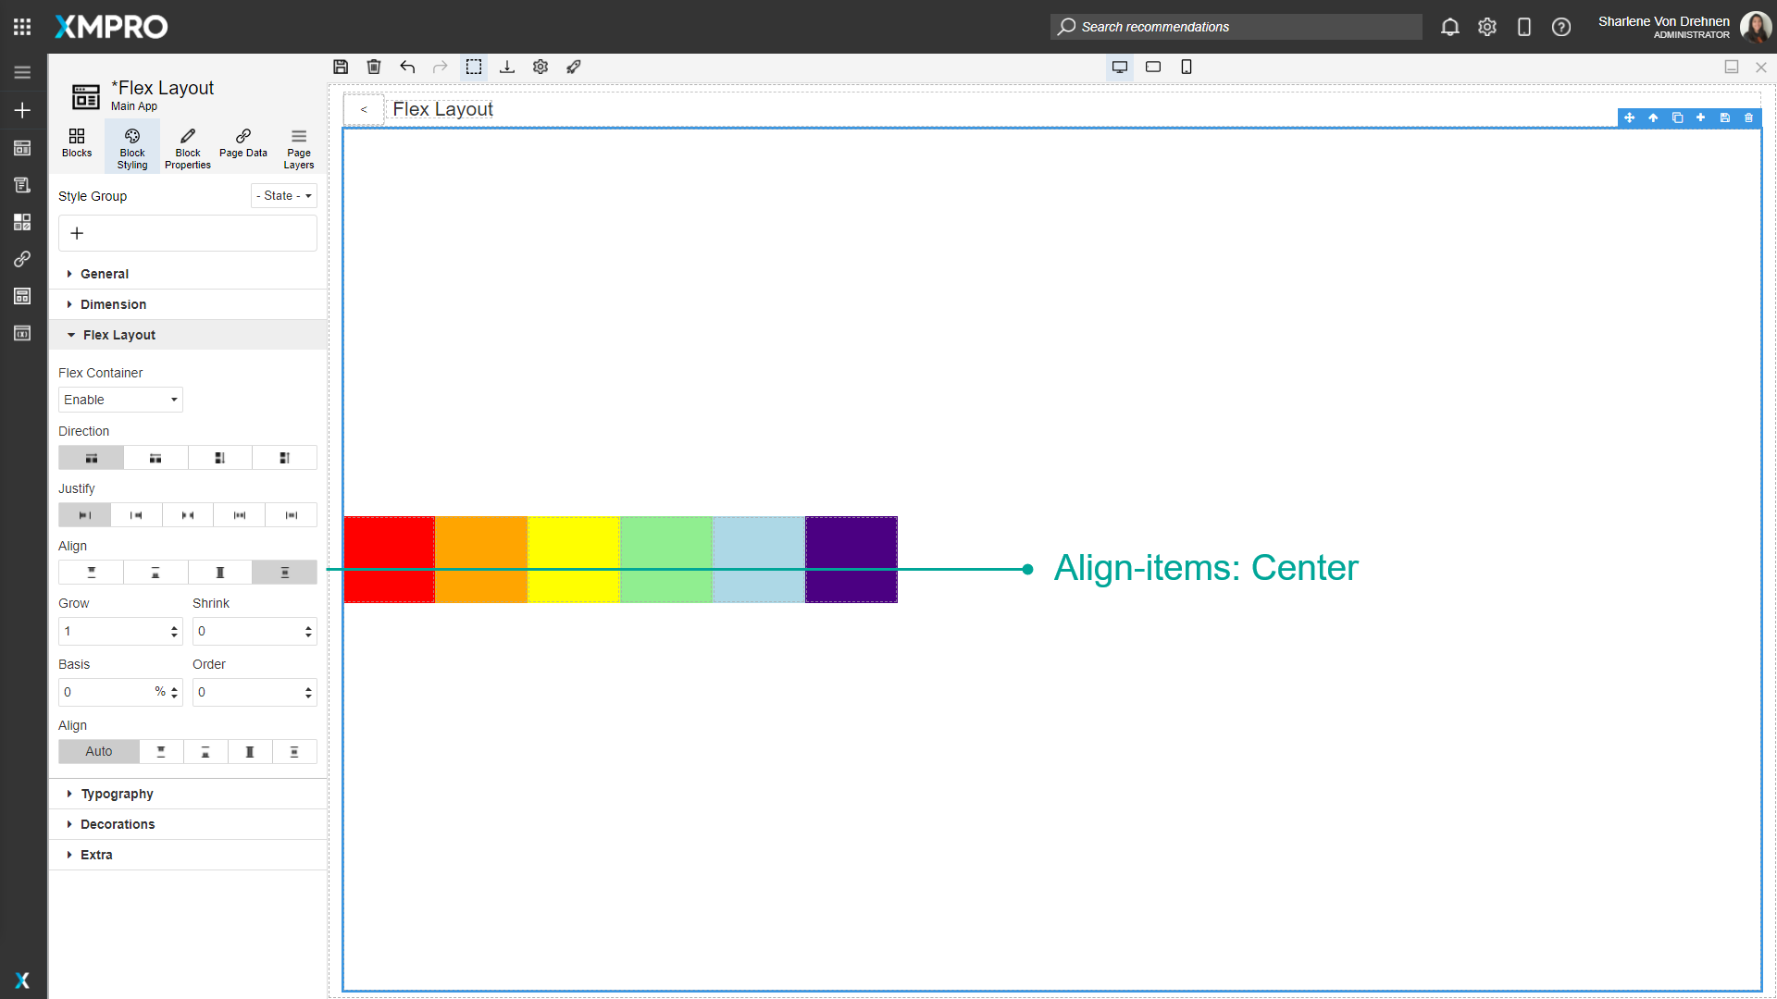This screenshot has width=1777, height=999.
Task: Toggle the selection marquee mode in the toolbar
Action: 474,67
